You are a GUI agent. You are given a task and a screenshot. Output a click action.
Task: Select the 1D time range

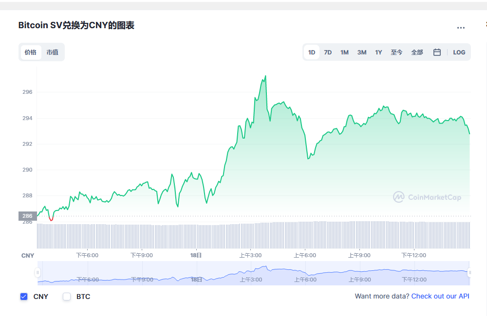pos(312,52)
